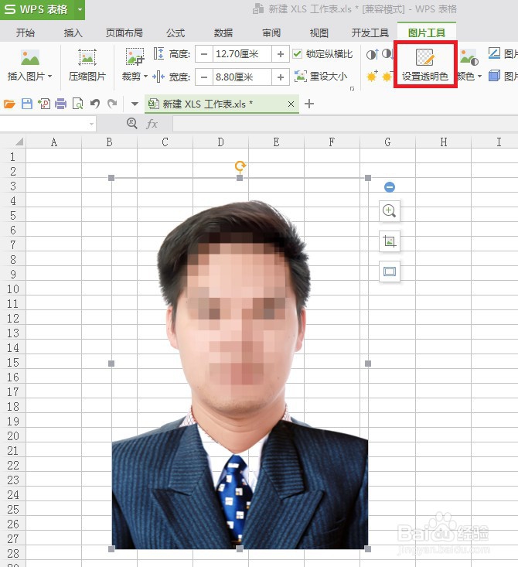Collapse the floating picture toolbar minus icon
The image size is (518, 567).
390,187
